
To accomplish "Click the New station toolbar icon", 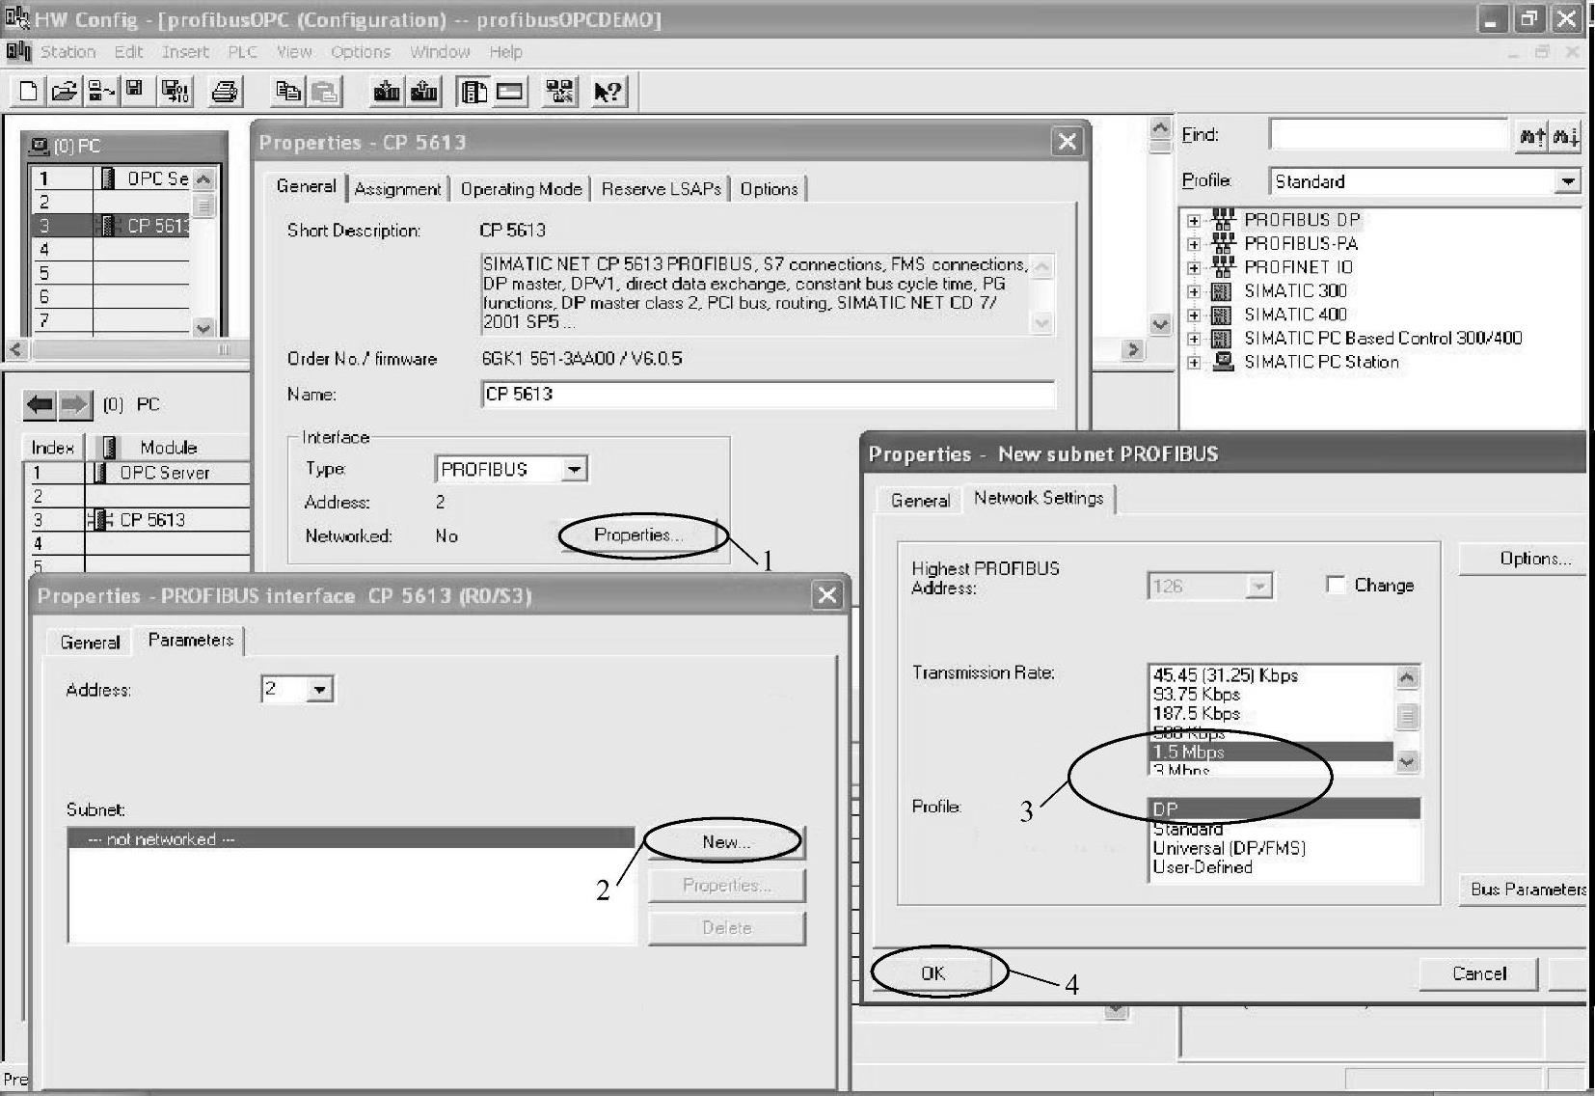I will pos(28,92).
